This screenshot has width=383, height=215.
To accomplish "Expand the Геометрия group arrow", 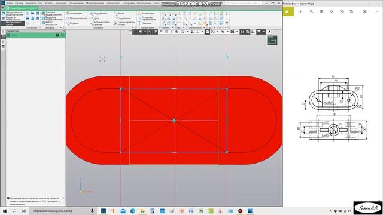I will (x=133, y=27).
